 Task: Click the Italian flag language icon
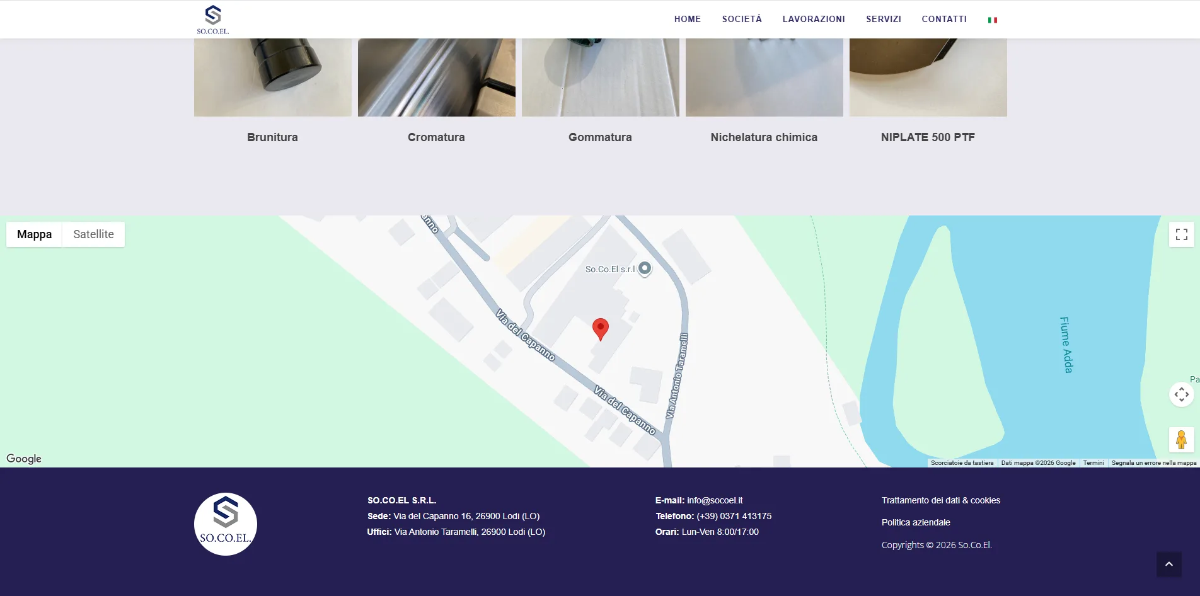[x=993, y=20]
